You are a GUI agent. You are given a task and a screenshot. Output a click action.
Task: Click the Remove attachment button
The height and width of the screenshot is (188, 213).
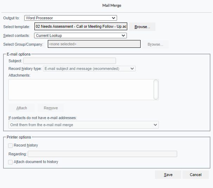(x=51, y=108)
